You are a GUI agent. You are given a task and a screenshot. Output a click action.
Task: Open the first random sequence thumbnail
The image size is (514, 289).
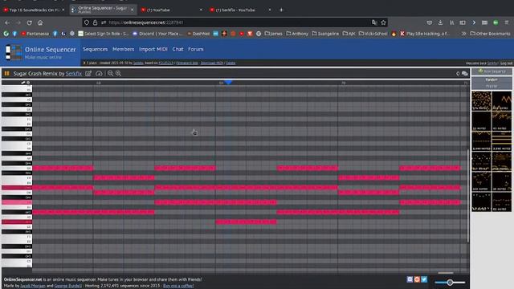482,101
